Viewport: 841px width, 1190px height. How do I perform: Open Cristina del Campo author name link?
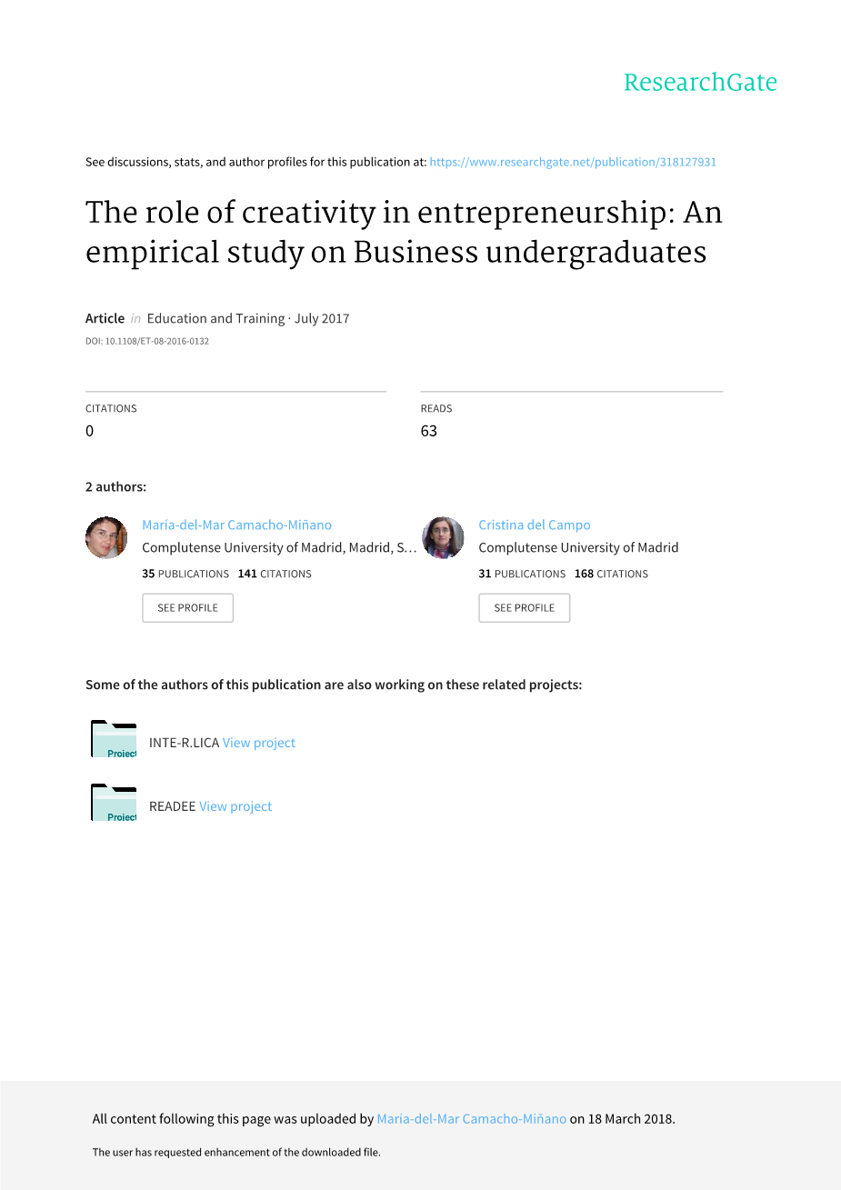[535, 525]
